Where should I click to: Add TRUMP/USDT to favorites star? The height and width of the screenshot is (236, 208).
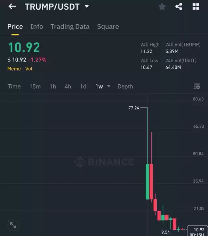pyautogui.click(x=162, y=7)
